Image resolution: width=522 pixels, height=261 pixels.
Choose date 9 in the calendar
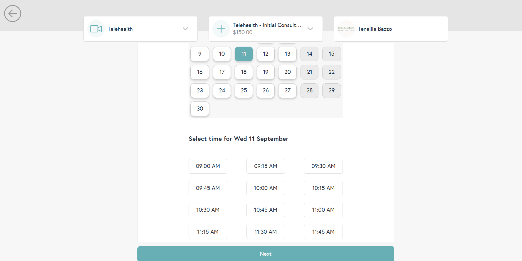pos(200,54)
